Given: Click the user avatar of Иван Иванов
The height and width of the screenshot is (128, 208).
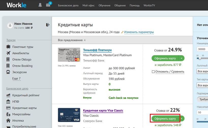Looking at the screenshot, I should (10, 25).
